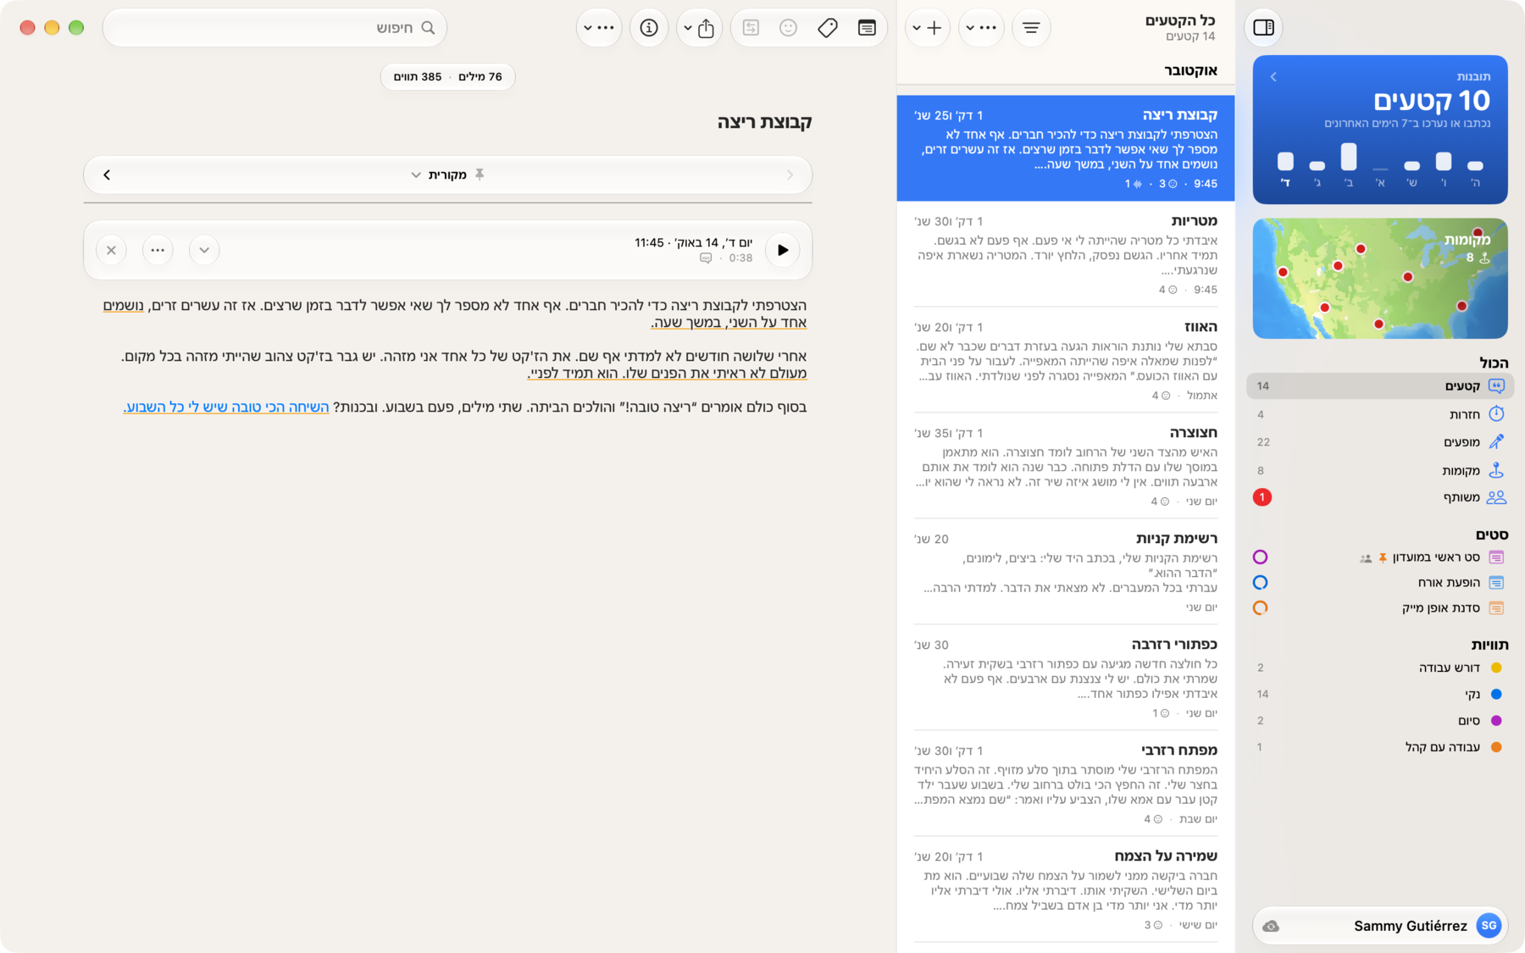The image size is (1525, 953).
Task: Toggle the editor layout view icon
Action: tap(867, 28)
